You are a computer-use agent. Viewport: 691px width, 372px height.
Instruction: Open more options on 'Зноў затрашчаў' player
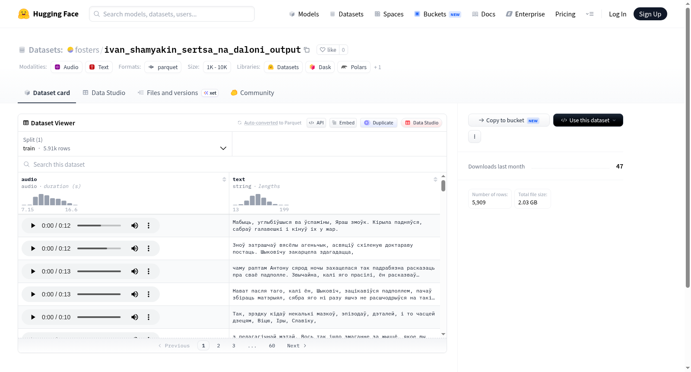pyautogui.click(x=149, y=248)
